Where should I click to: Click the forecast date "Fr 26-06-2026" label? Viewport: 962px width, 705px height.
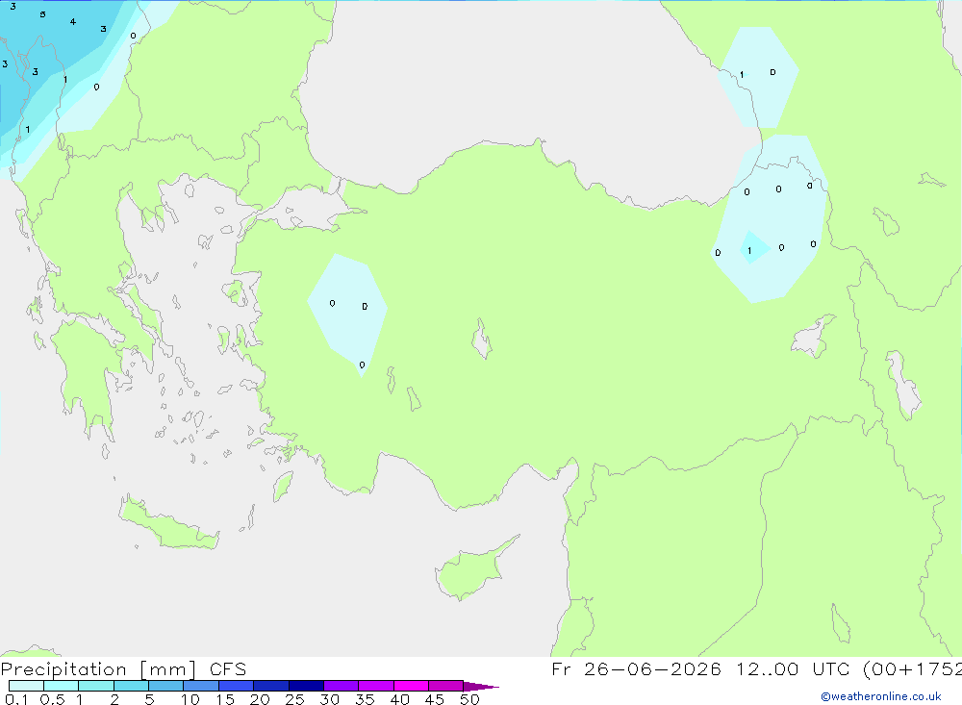tap(636, 668)
